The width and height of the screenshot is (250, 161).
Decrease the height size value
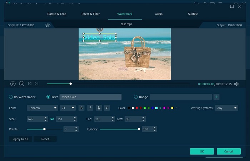point(75,120)
